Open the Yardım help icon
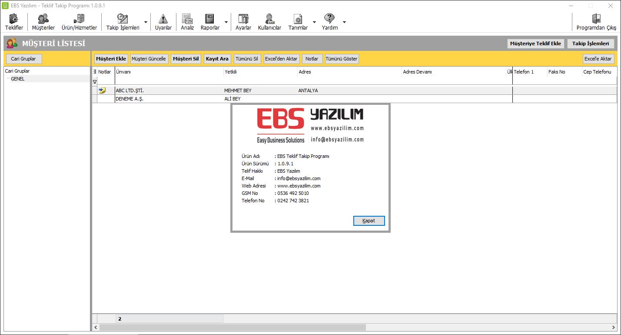 point(330,22)
